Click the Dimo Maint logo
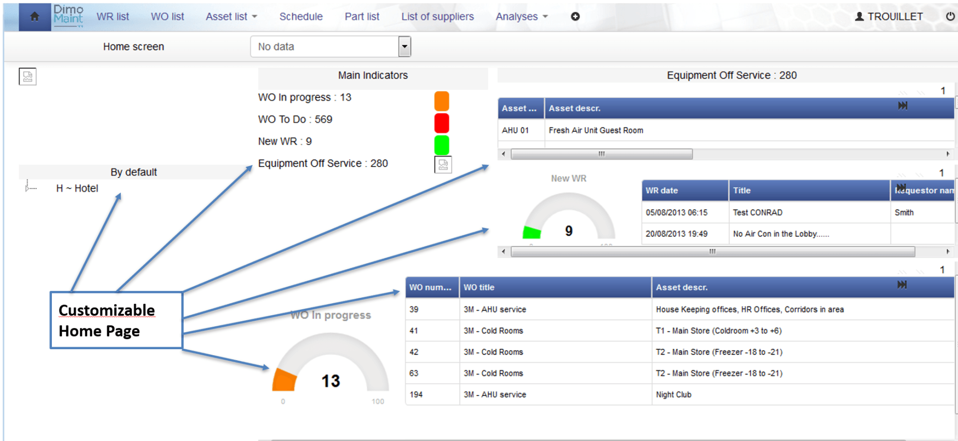This screenshot has width=958, height=441. point(68,15)
